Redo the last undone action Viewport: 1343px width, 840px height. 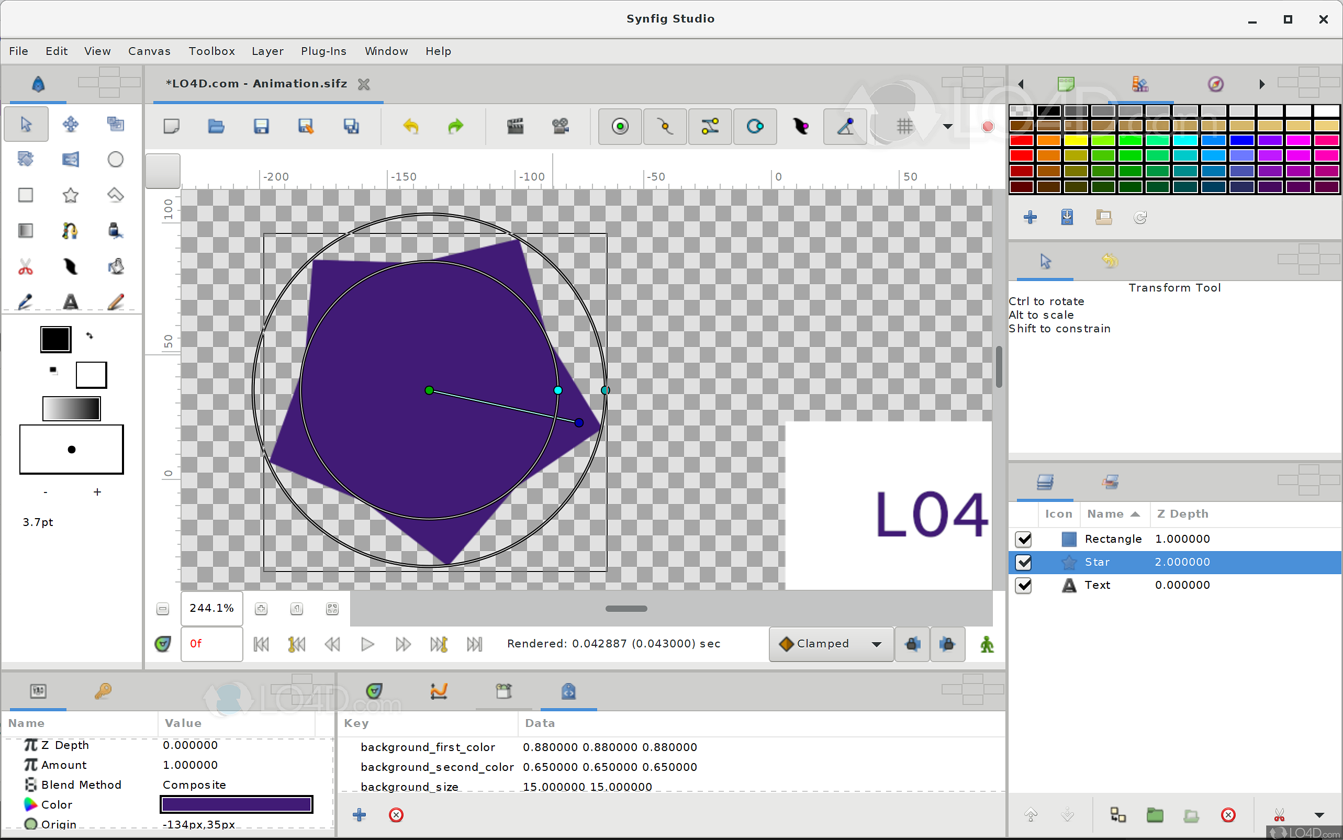pos(455,127)
